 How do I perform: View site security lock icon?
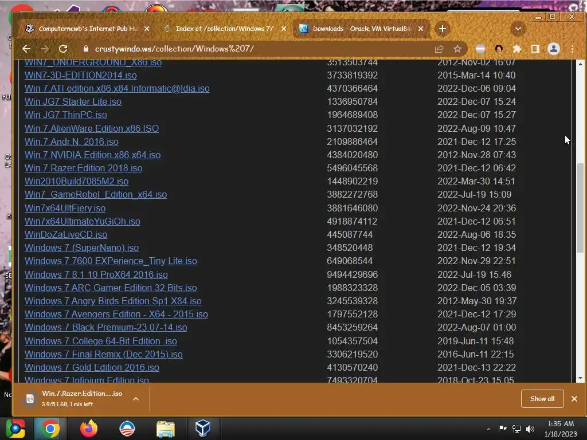pyautogui.click(x=86, y=49)
